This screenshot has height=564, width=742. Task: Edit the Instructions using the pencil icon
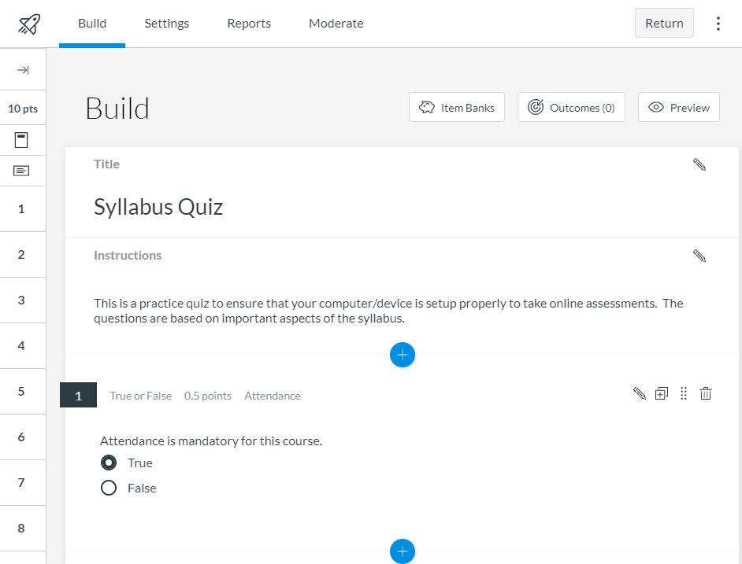(699, 255)
